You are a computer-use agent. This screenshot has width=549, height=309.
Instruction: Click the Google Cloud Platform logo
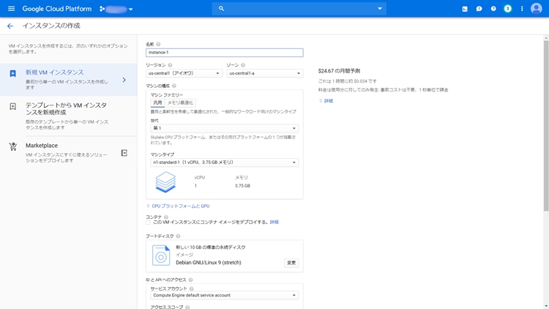click(56, 9)
